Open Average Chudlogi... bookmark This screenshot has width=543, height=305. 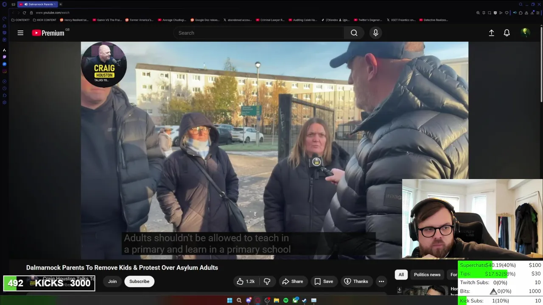point(173,20)
